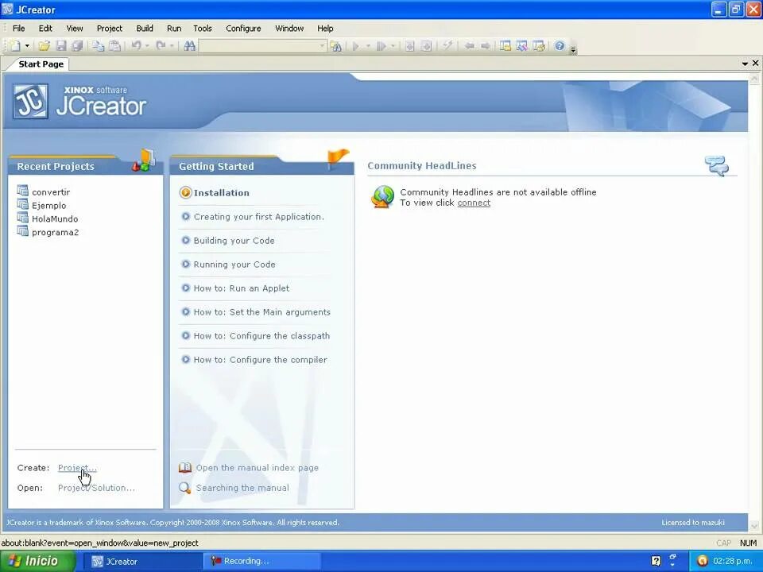The image size is (763, 572).
Task: Click the Find binoculars icon
Action: coord(190,46)
